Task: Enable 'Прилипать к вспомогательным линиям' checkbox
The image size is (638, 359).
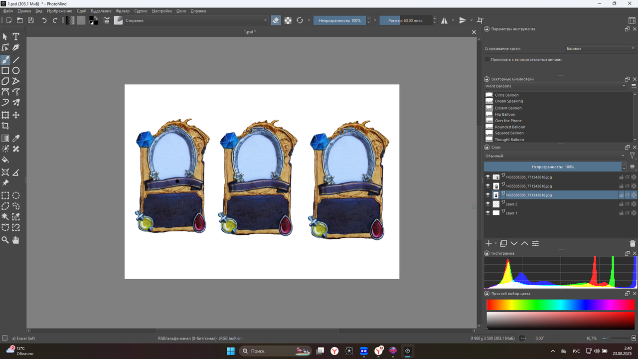Action: pos(487,59)
